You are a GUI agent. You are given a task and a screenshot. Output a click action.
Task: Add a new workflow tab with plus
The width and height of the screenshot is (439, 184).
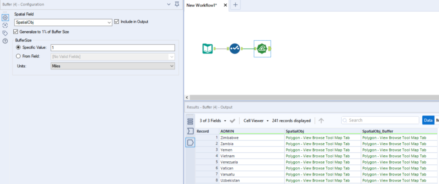pyautogui.click(x=236, y=5)
